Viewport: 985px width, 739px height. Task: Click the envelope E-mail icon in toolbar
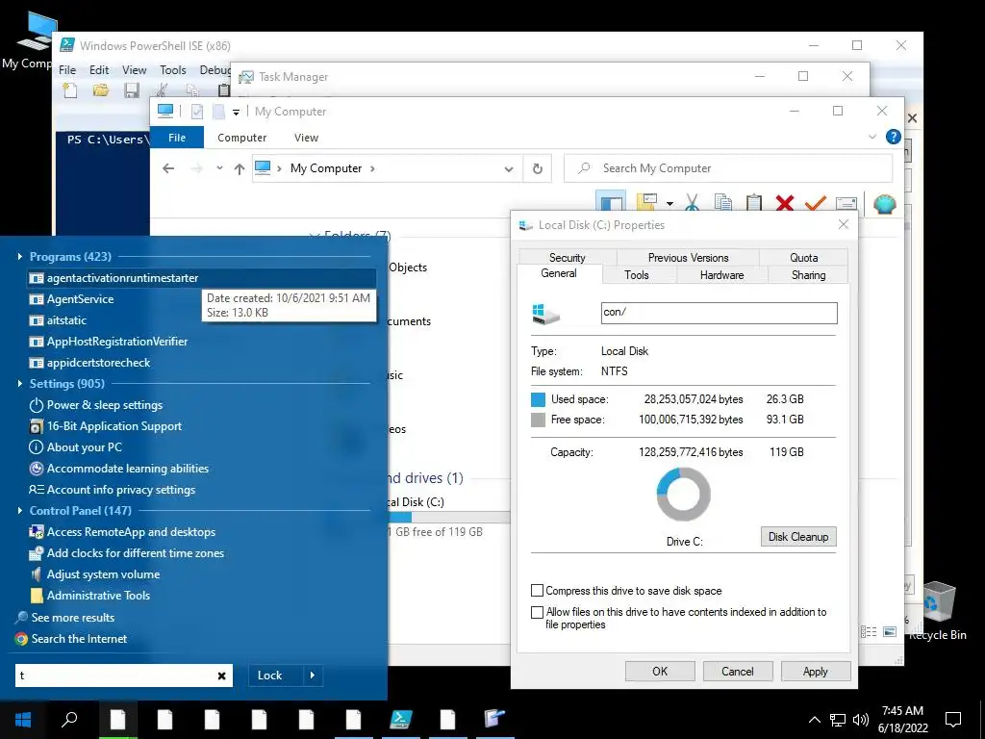[x=846, y=203]
